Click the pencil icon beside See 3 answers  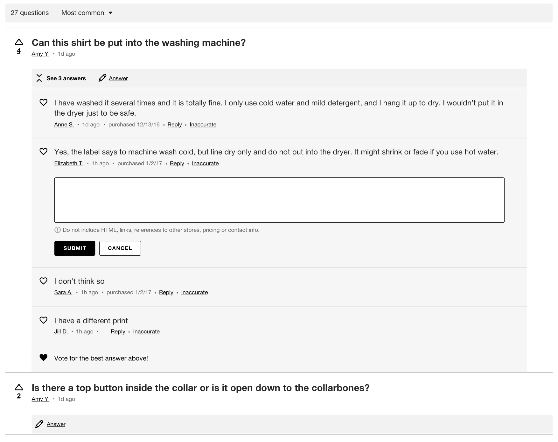(102, 78)
